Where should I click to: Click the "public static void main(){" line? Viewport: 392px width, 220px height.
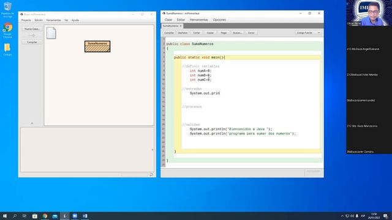(200, 57)
